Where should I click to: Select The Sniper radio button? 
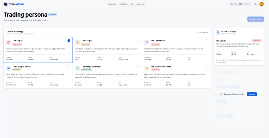point(69,41)
